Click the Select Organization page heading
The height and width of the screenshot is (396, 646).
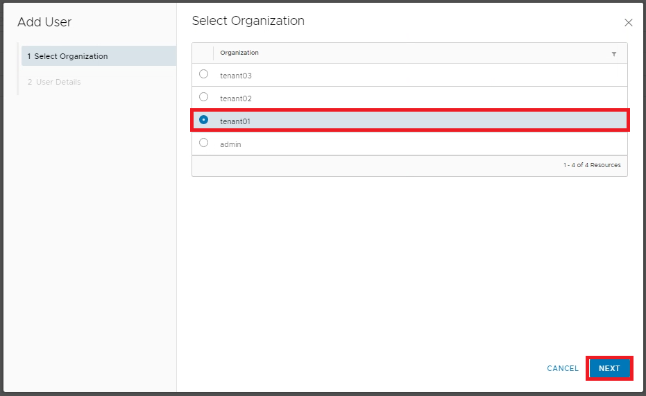pos(248,21)
